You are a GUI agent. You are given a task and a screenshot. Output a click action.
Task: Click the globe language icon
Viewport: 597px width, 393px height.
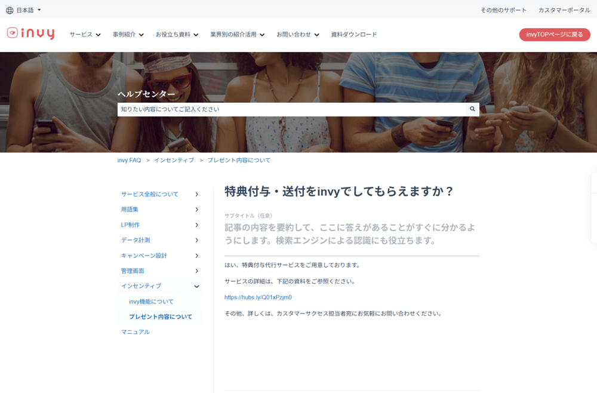click(x=10, y=10)
